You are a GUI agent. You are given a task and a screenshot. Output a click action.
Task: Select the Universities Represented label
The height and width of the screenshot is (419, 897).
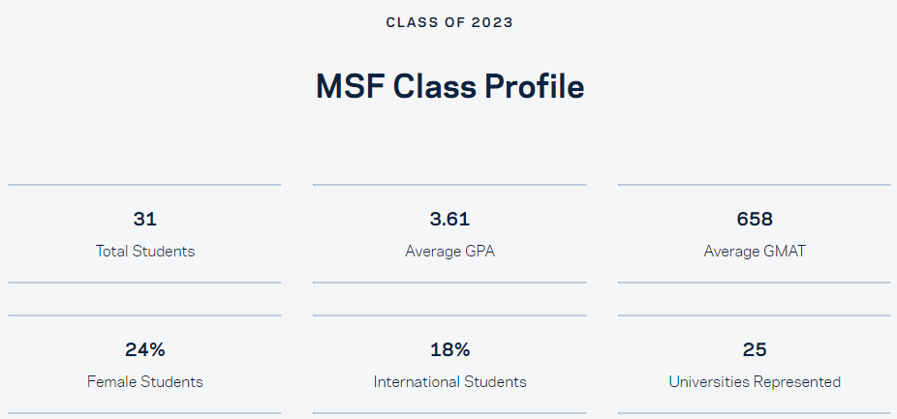[x=755, y=381]
